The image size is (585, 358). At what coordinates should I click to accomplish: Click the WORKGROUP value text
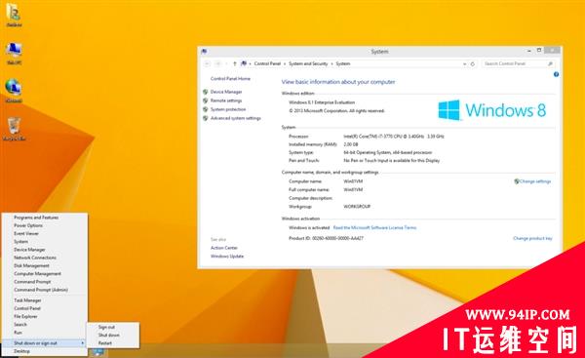(357, 207)
